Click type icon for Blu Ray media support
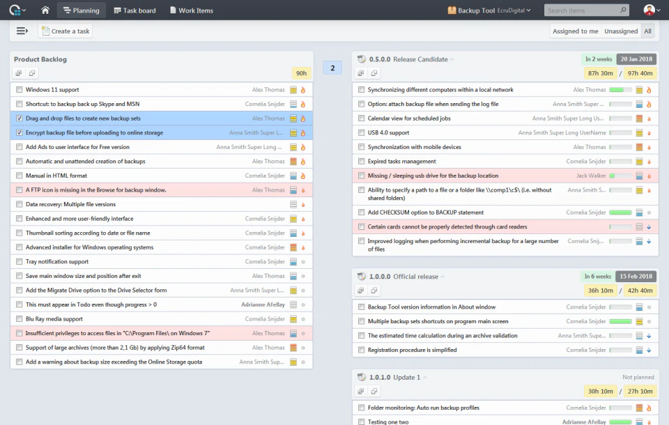This screenshot has height=425, width=669. 293,319
